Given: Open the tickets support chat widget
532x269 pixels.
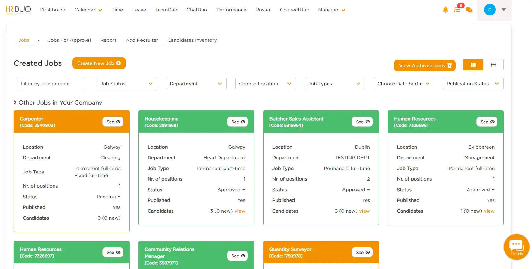Looking at the screenshot, I should tap(516, 247).
